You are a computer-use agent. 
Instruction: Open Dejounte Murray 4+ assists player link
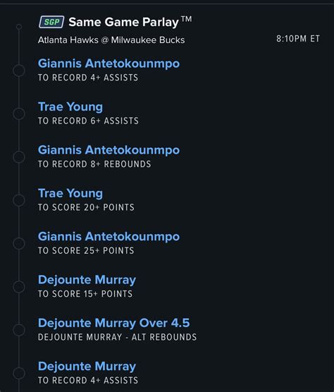pos(87,367)
